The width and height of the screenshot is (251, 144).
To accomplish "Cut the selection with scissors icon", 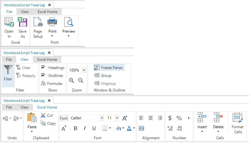I will click(47, 116).
